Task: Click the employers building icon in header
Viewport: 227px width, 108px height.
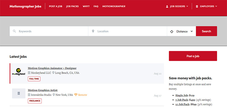Action: (x=197, y=6)
